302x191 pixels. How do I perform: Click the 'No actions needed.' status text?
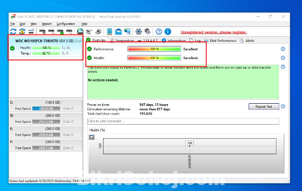click(103, 80)
